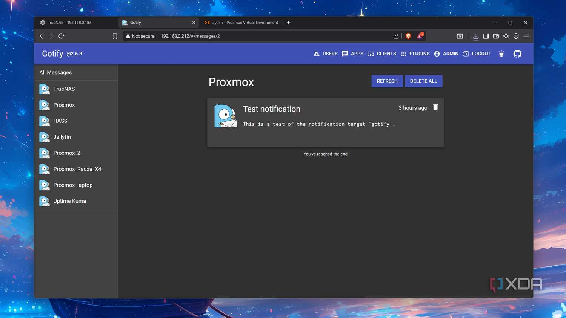Image resolution: width=566 pixels, height=318 pixels.
Task: Click LOGOUT
Action: click(x=477, y=54)
